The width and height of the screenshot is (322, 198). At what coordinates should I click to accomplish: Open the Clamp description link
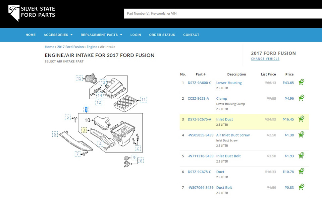tap(222, 98)
